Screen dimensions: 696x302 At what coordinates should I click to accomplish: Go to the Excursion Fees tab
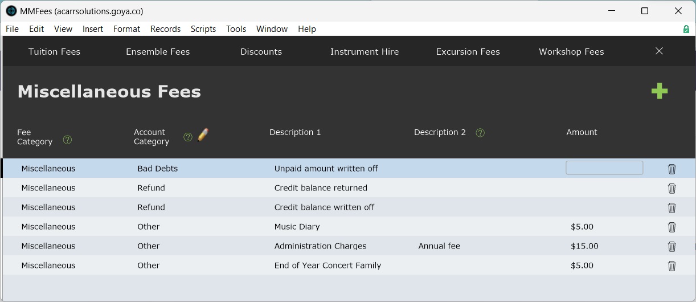468,52
